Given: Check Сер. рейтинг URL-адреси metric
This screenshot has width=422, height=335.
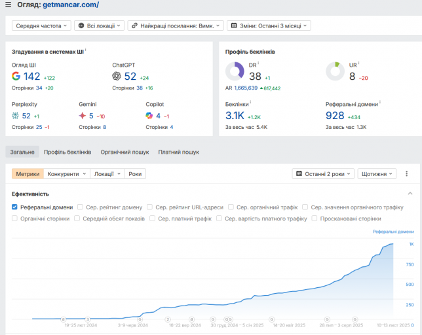Looking at the screenshot, I should [149, 207].
